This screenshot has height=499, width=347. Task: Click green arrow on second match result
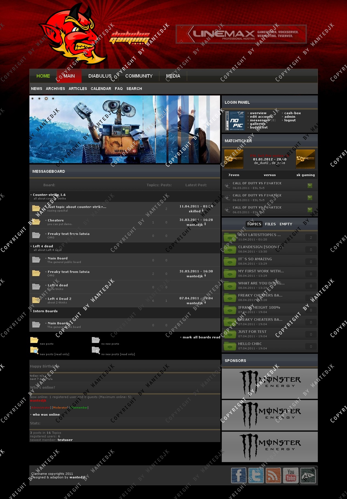(310, 198)
